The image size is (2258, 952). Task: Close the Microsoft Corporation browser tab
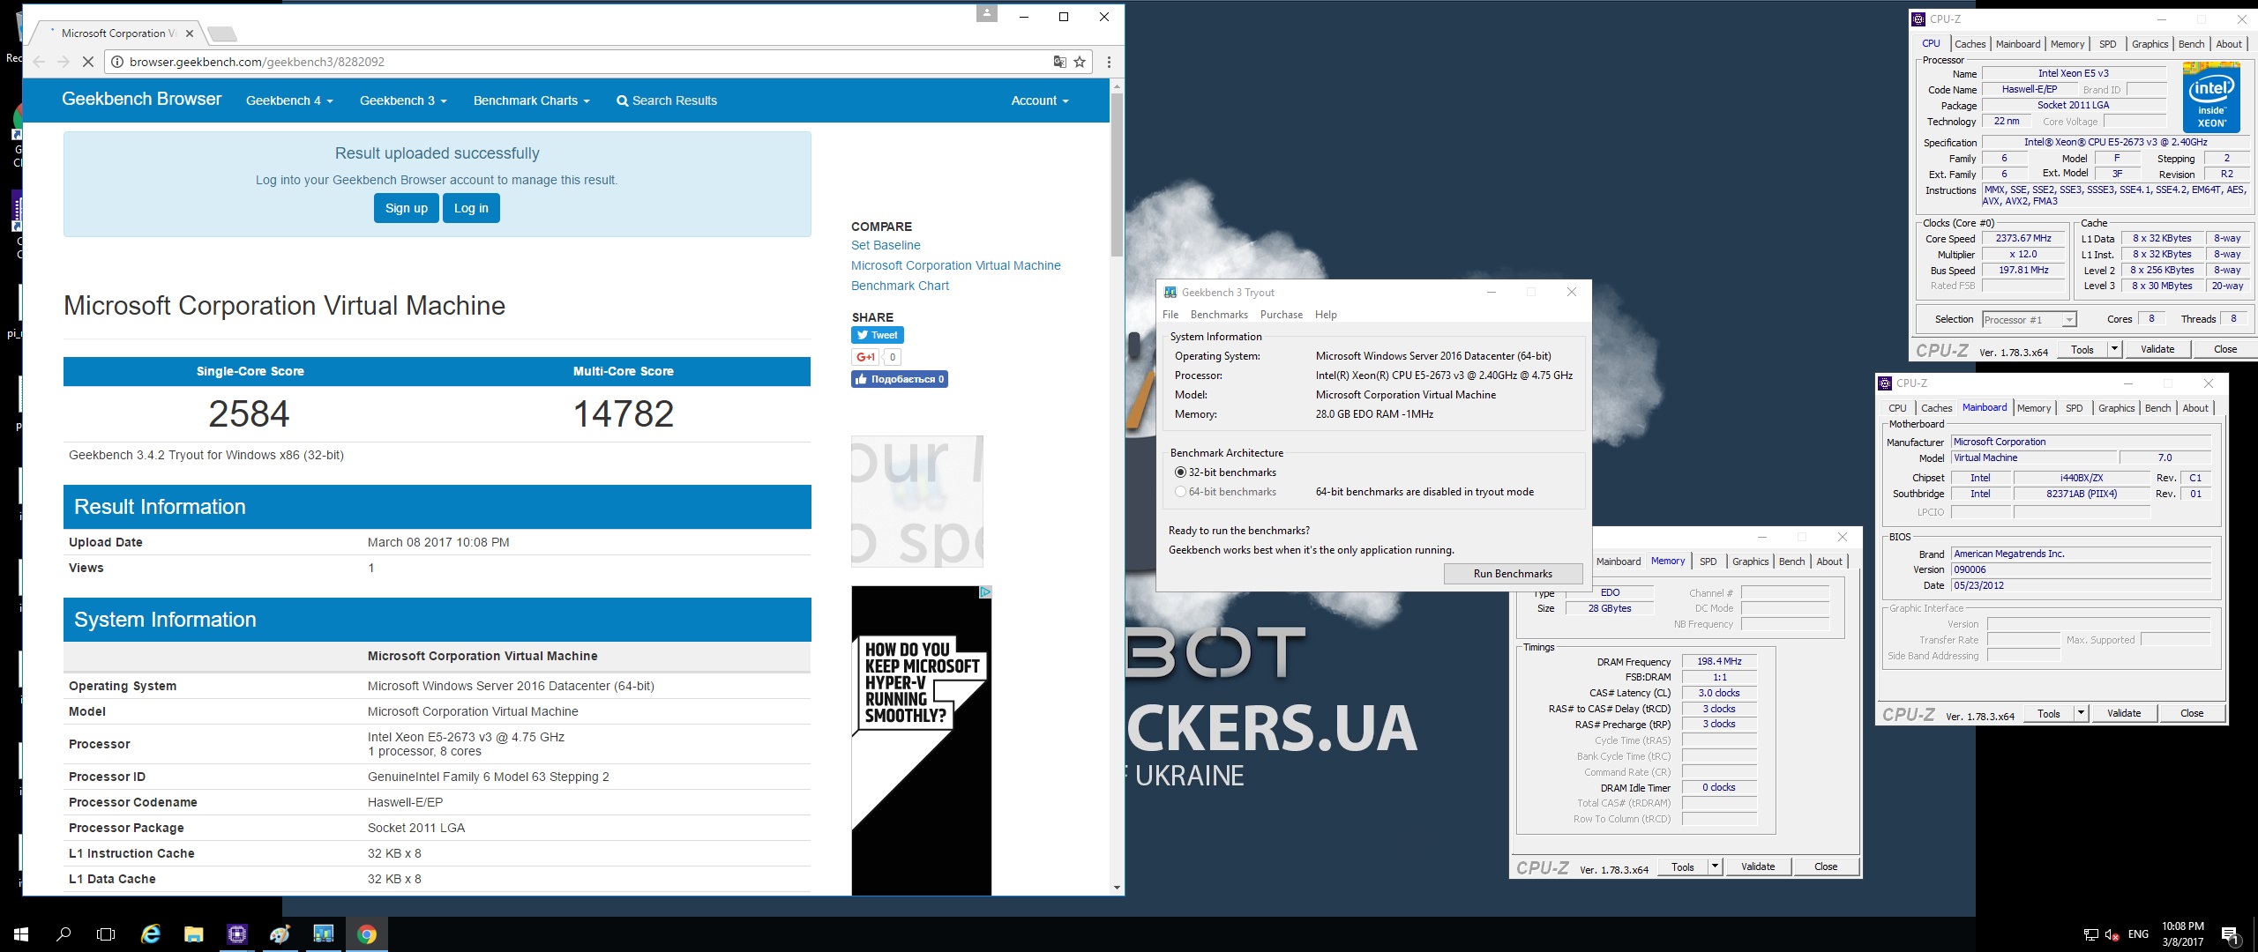(190, 33)
